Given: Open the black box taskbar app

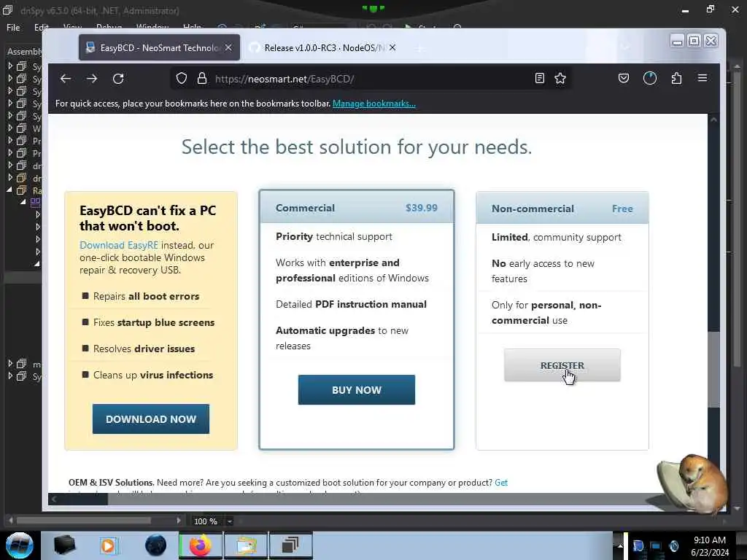Looking at the screenshot, I should [64, 545].
